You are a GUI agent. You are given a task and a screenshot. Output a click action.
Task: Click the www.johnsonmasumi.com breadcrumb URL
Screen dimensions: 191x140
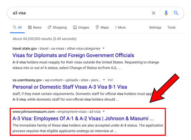(57, 111)
